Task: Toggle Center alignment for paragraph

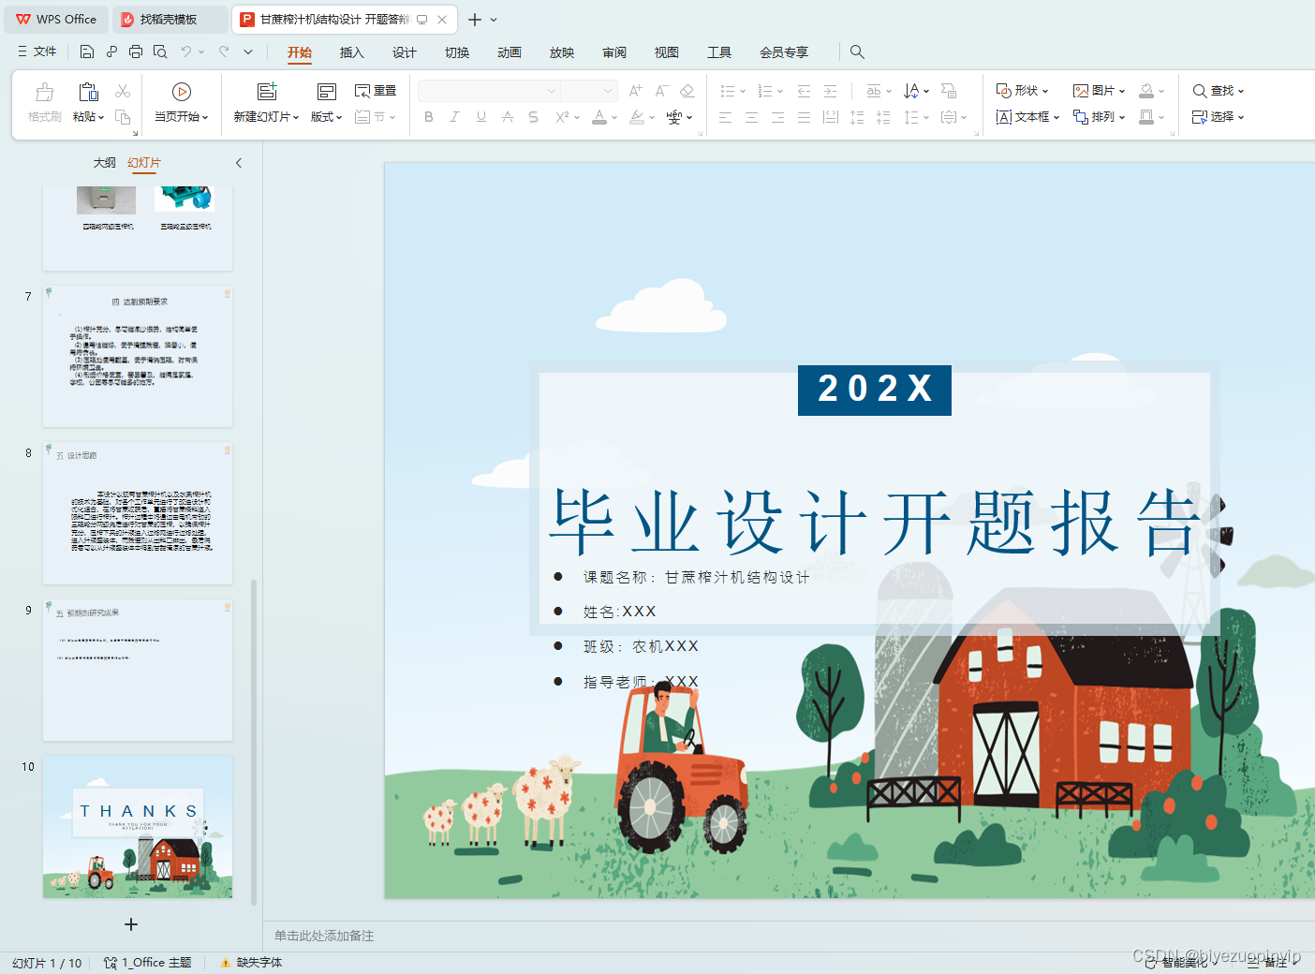Action: point(751,117)
